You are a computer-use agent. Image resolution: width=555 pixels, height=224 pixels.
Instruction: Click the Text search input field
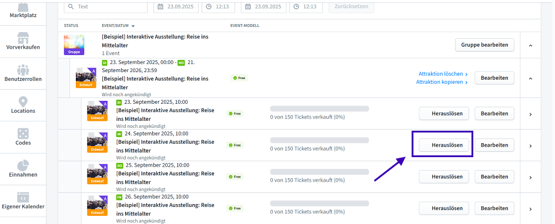click(x=105, y=6)
